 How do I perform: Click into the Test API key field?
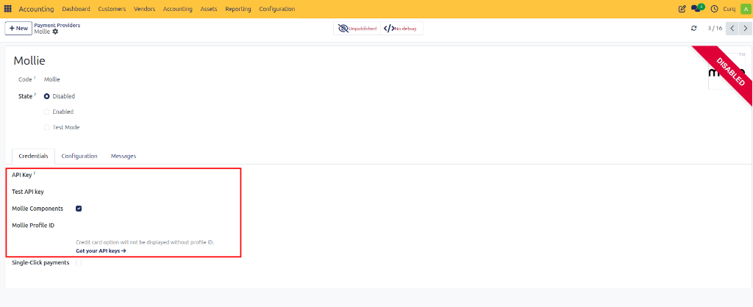click(x=157, y=192)
